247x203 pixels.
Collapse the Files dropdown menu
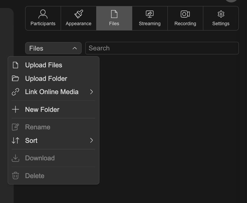[53, 48]
